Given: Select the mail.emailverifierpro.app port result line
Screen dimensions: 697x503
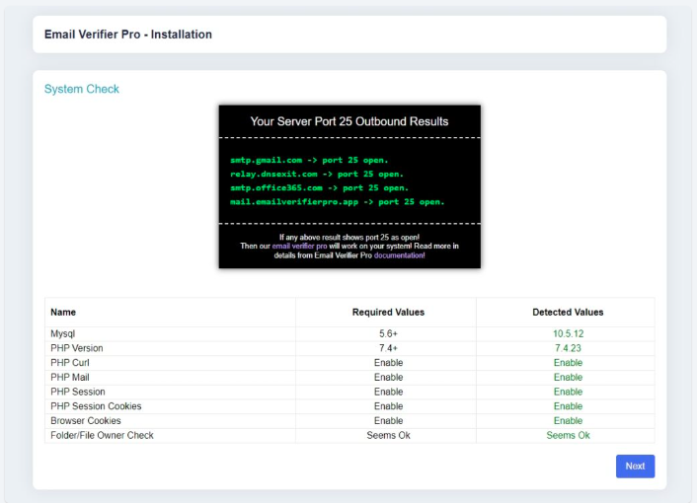Looking at the screenshot, I should (337, 201).
